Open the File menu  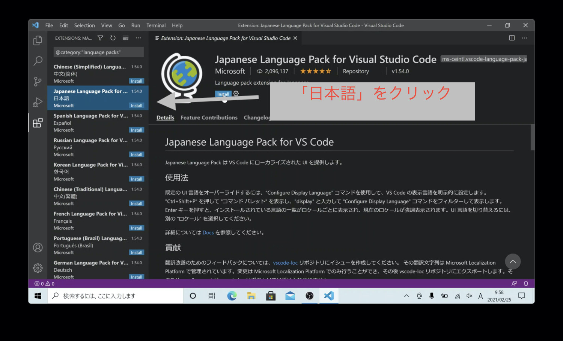[49, 25]
